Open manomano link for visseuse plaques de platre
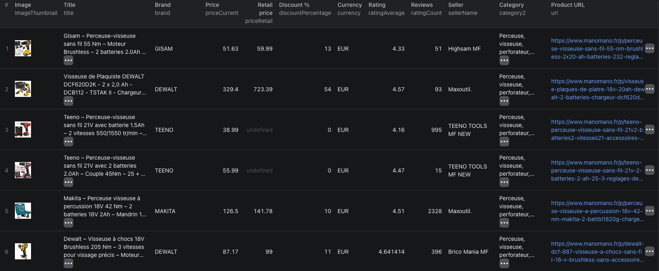The width and height of the screenshot is (659, 271). click(x=597, y=89)
